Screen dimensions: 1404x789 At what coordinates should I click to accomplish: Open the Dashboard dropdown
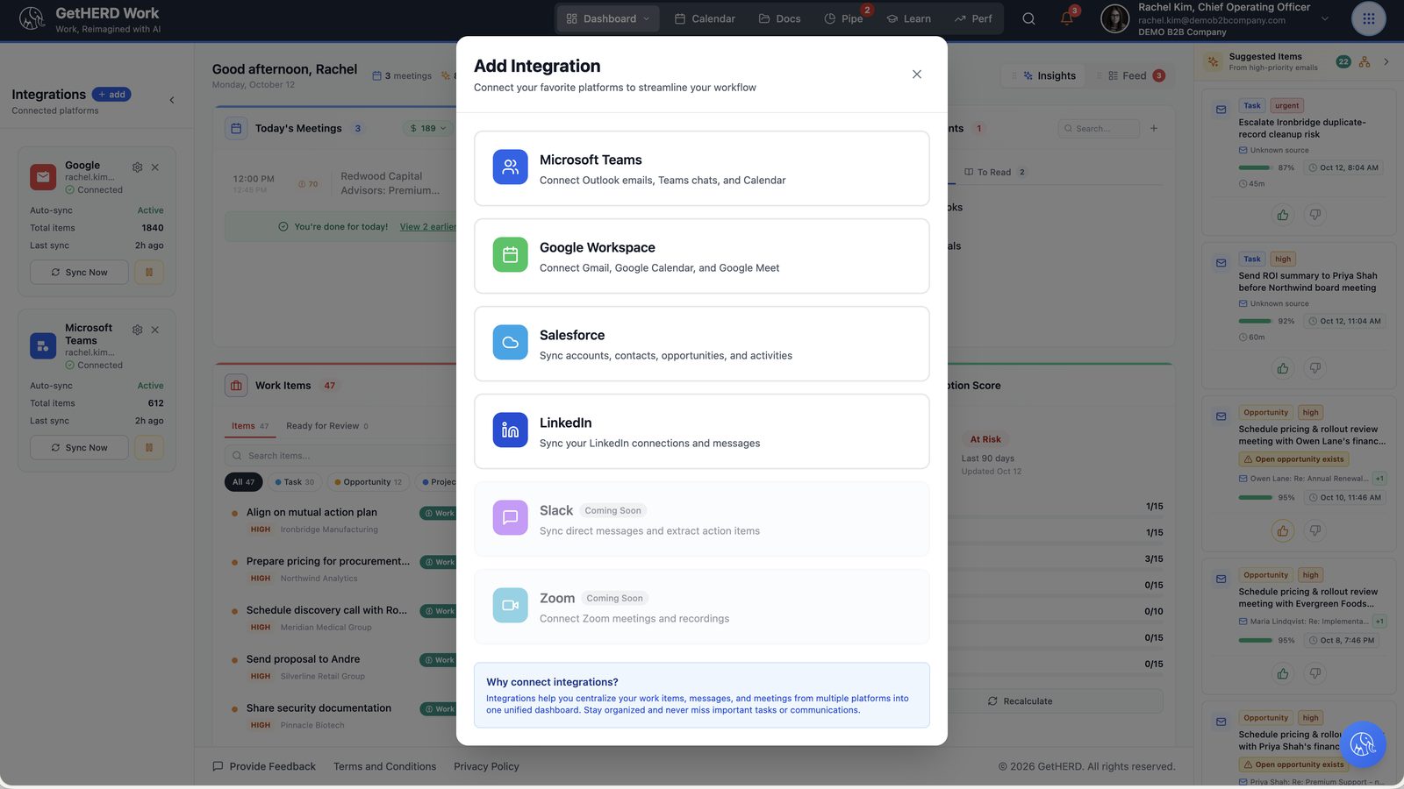click(x=608, y=18)
